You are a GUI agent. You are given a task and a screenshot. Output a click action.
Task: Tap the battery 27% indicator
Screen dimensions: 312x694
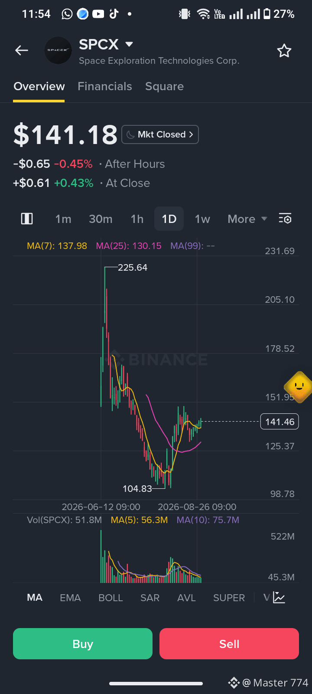click(x=279, y=14)
